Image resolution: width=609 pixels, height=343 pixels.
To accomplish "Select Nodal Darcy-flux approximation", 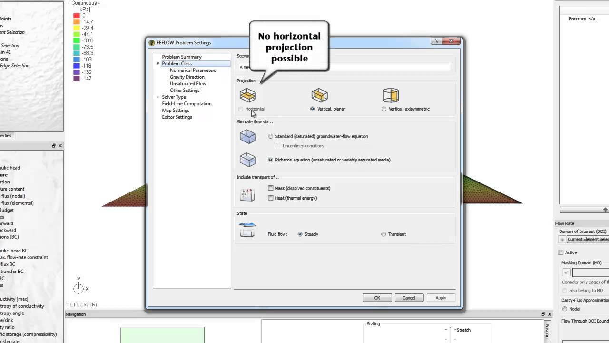I will click(565, 309).
